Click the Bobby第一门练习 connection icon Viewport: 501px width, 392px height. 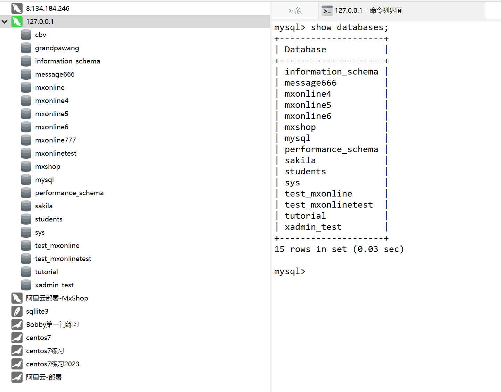(x=17, y=324)
